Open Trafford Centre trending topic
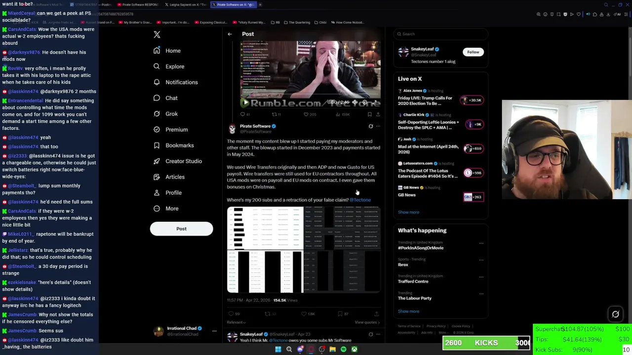Viewport: 632px width, 355px height. [413, 282]
